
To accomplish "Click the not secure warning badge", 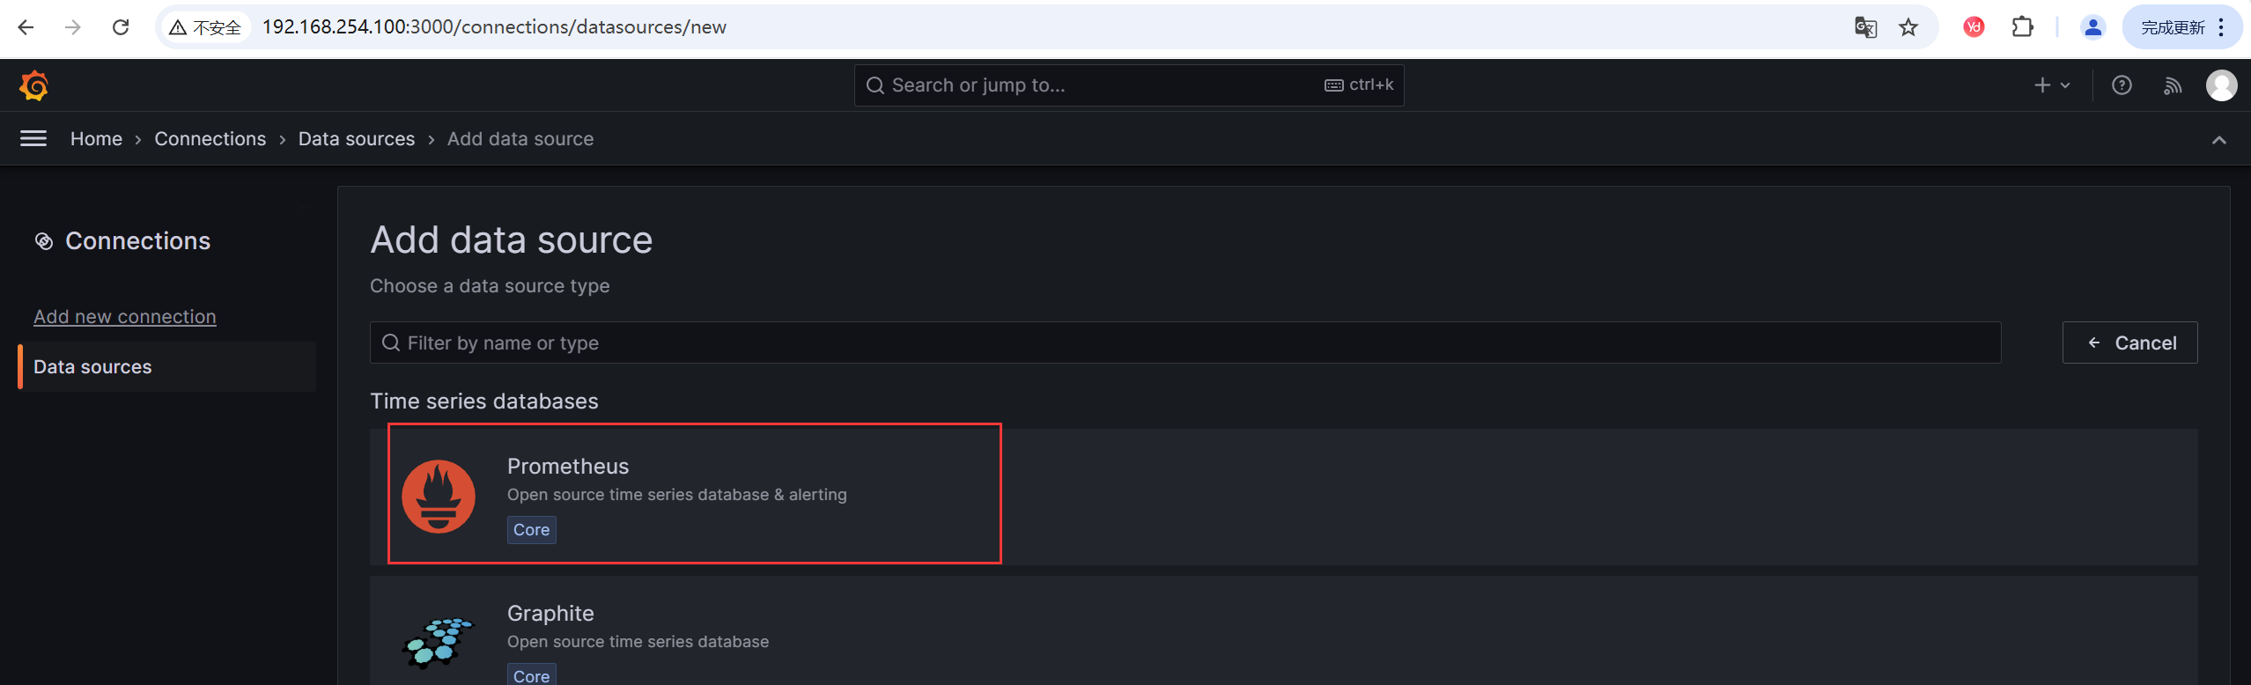I will click(205, 27).
